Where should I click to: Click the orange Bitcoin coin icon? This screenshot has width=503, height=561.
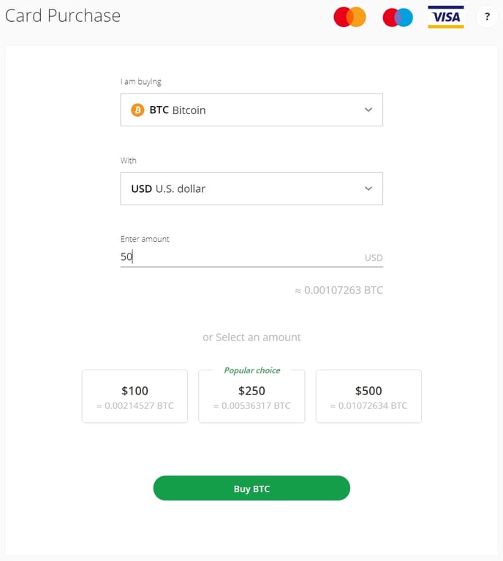[137, 110]
